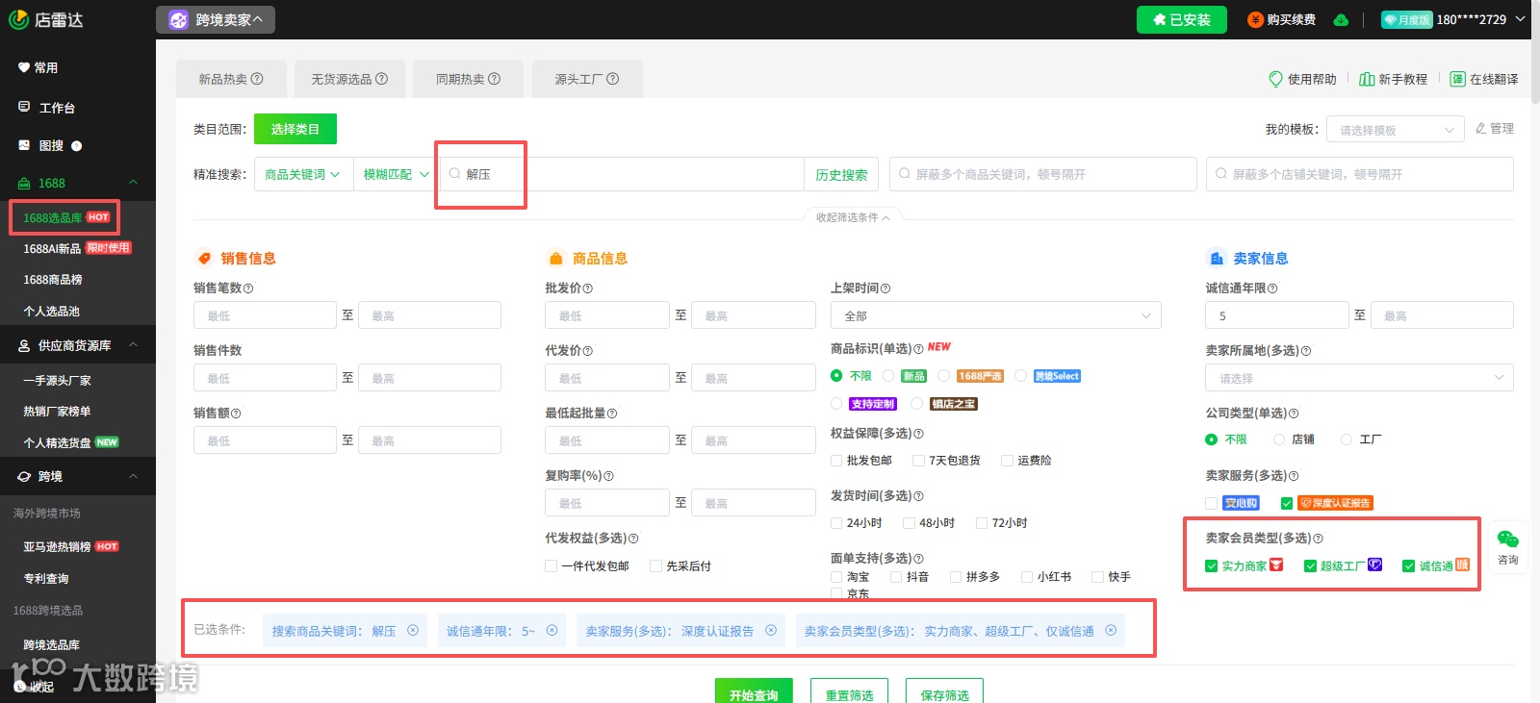Click the 重置筛选 button

[x=849, y=693]
